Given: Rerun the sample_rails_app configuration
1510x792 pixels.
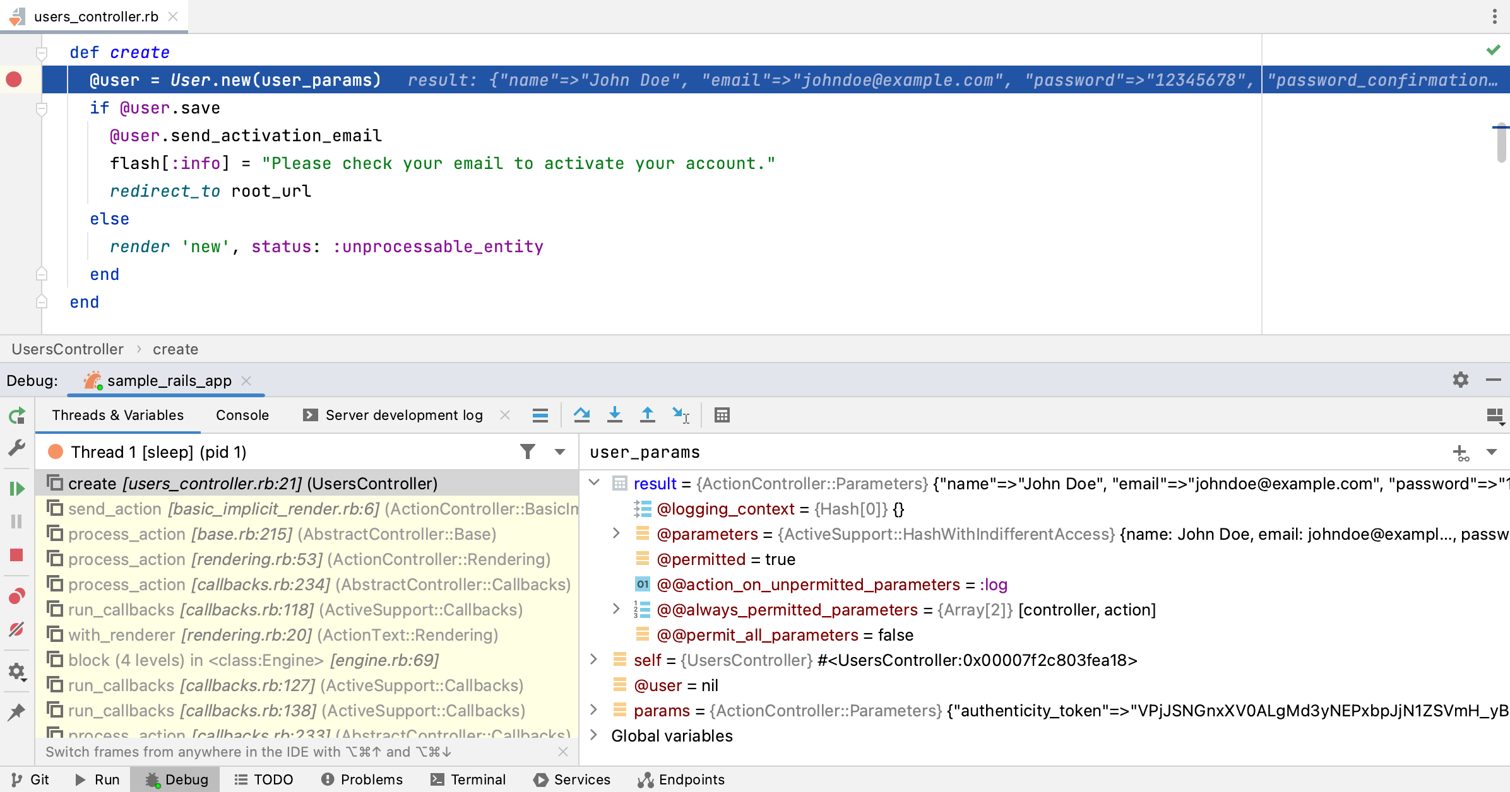Looking at the screenshot, I should pos(17,416).
